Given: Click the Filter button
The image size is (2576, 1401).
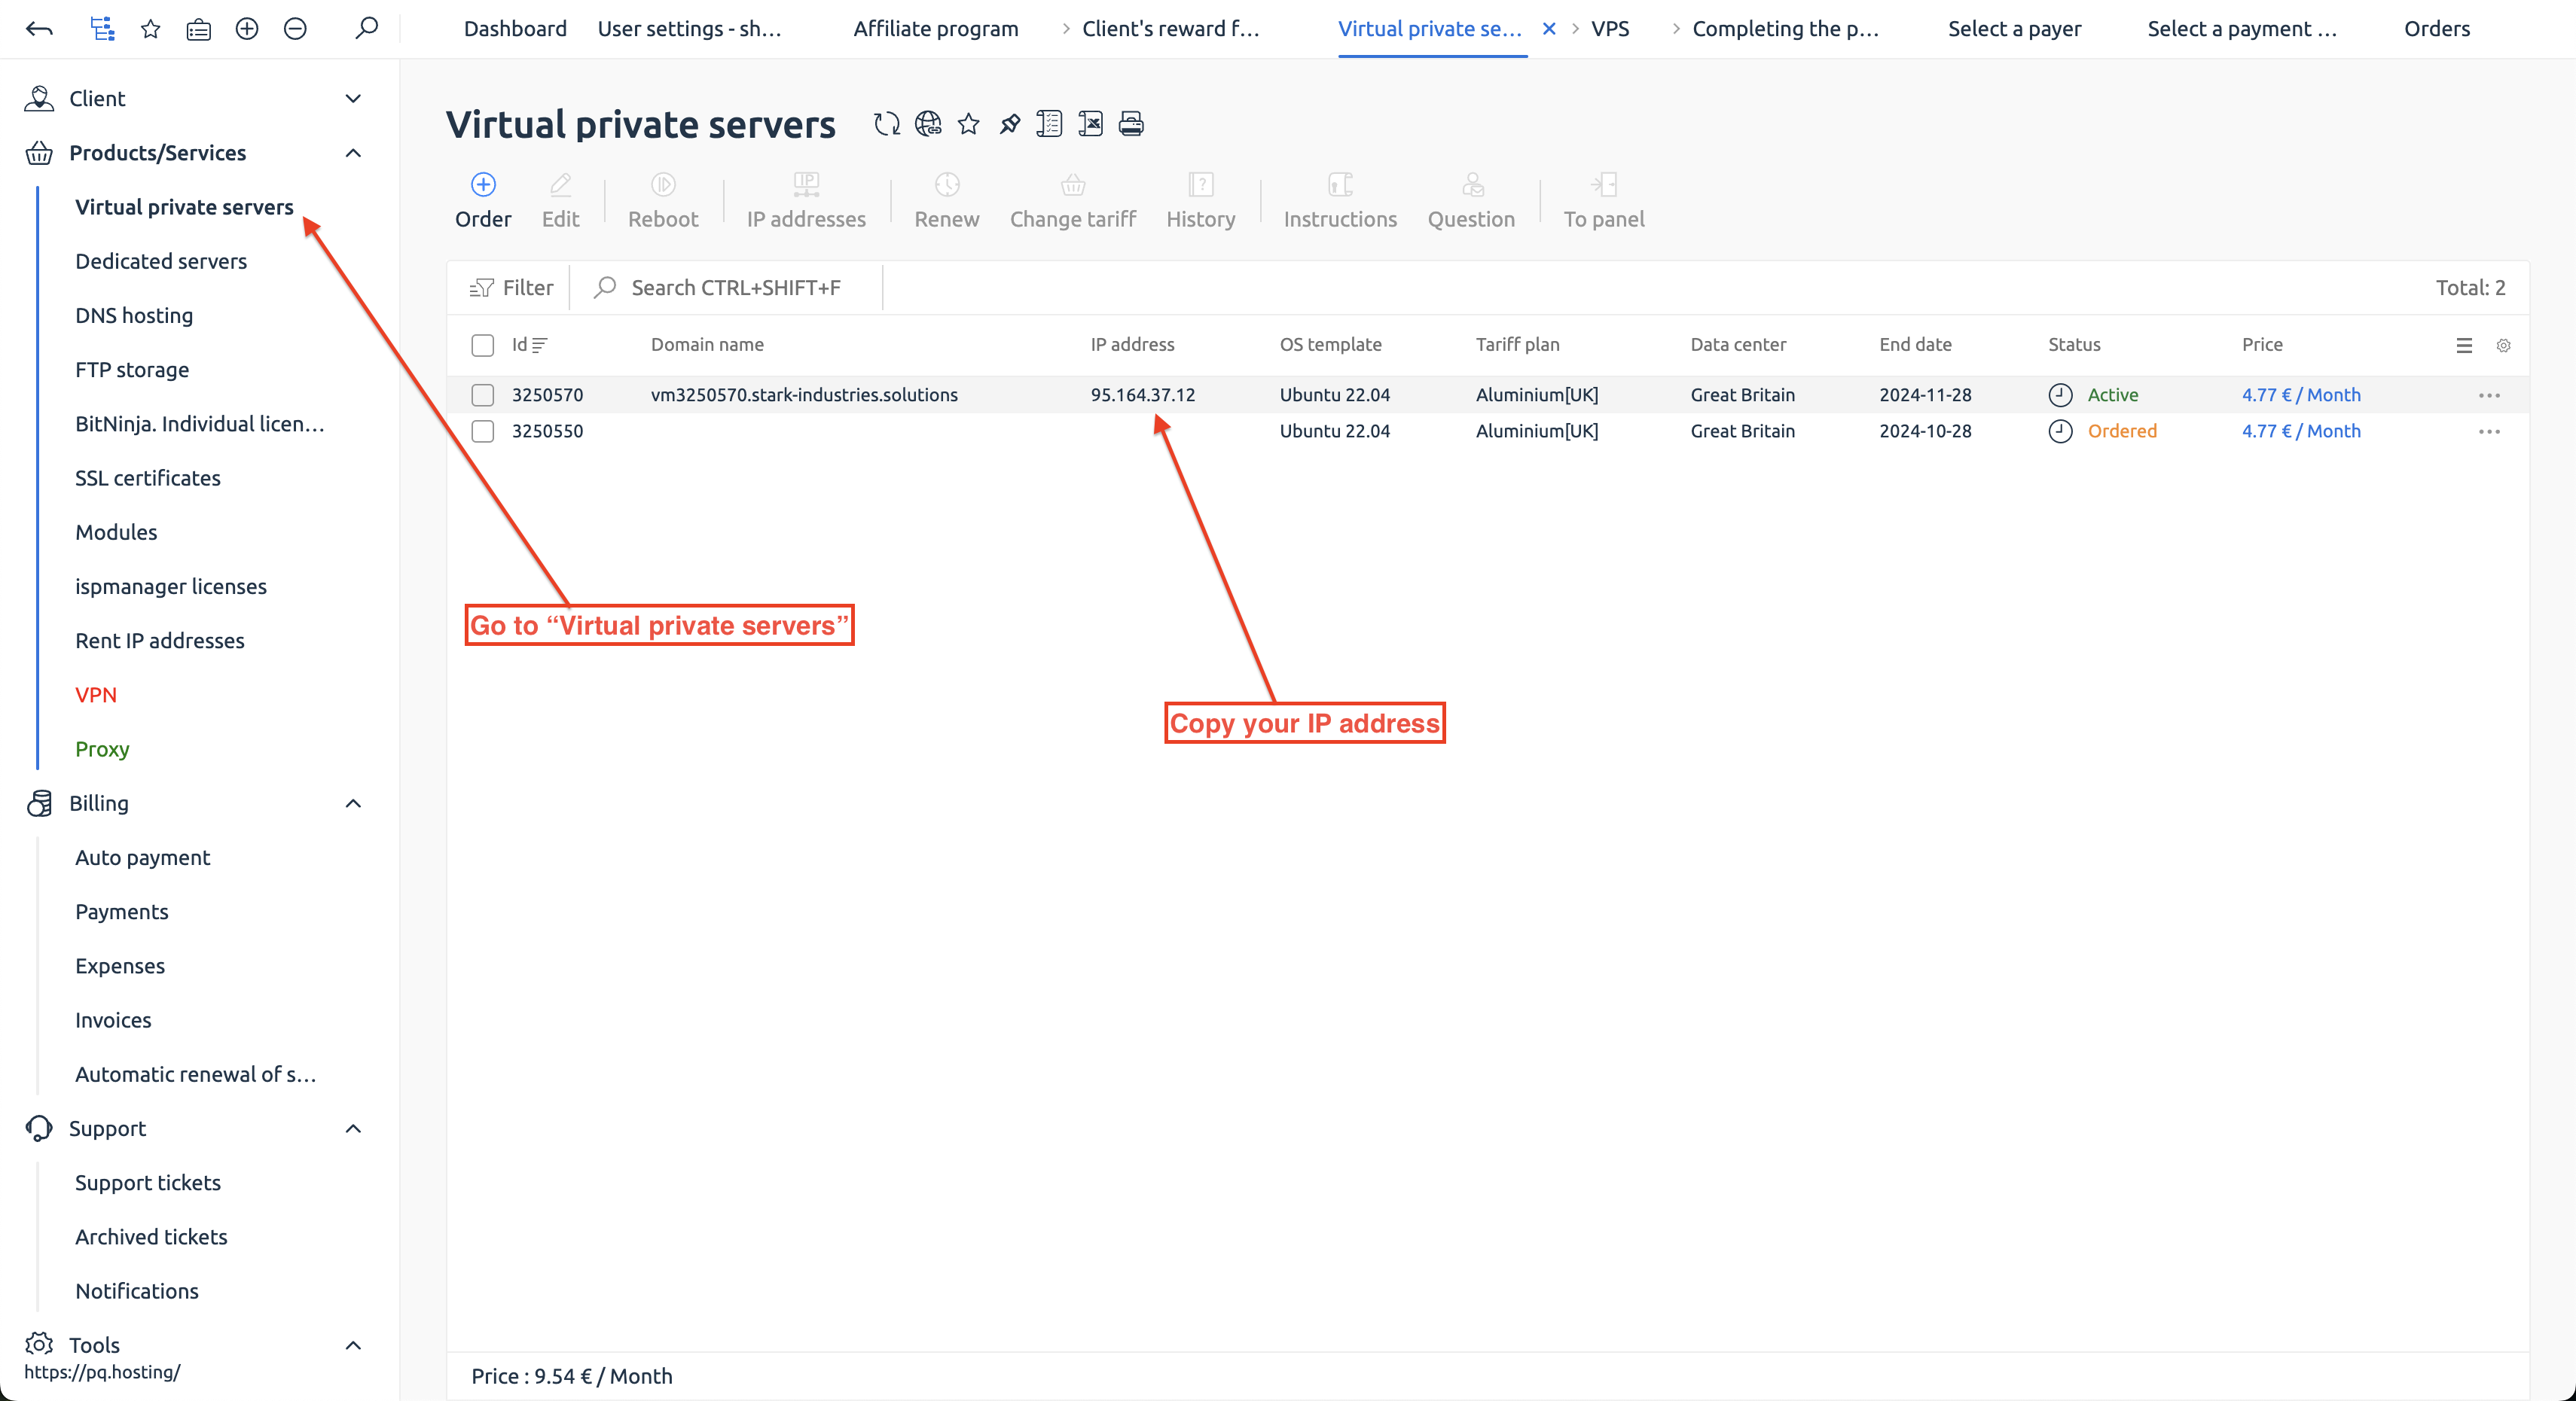Looking at the screenshot, I should [511, 288].
